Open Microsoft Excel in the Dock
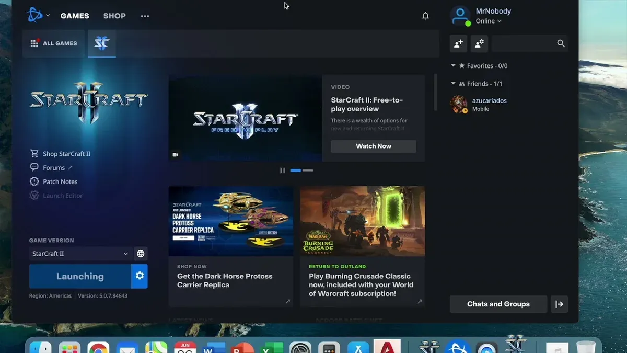Screen dimensions: 627x353 coord(271,348)
